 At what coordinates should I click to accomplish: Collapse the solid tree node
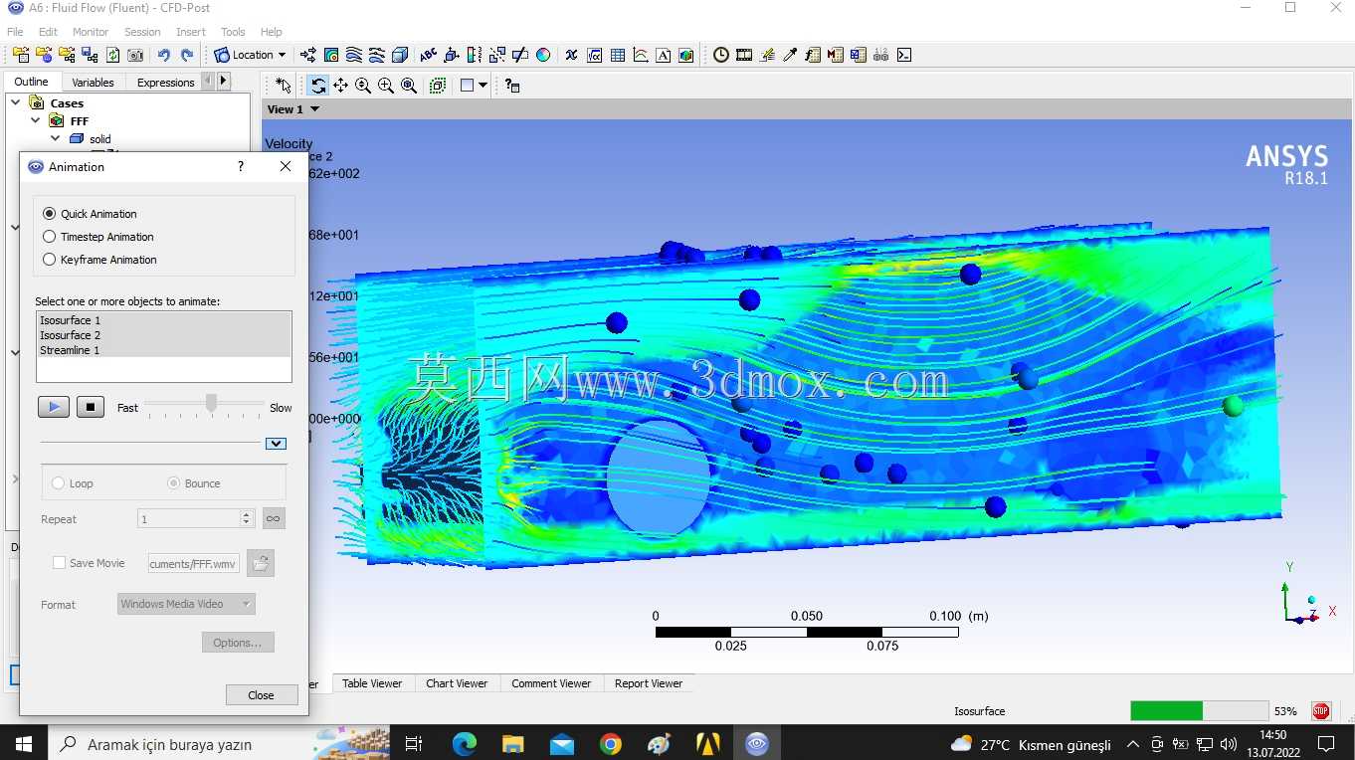pos(56,138)
